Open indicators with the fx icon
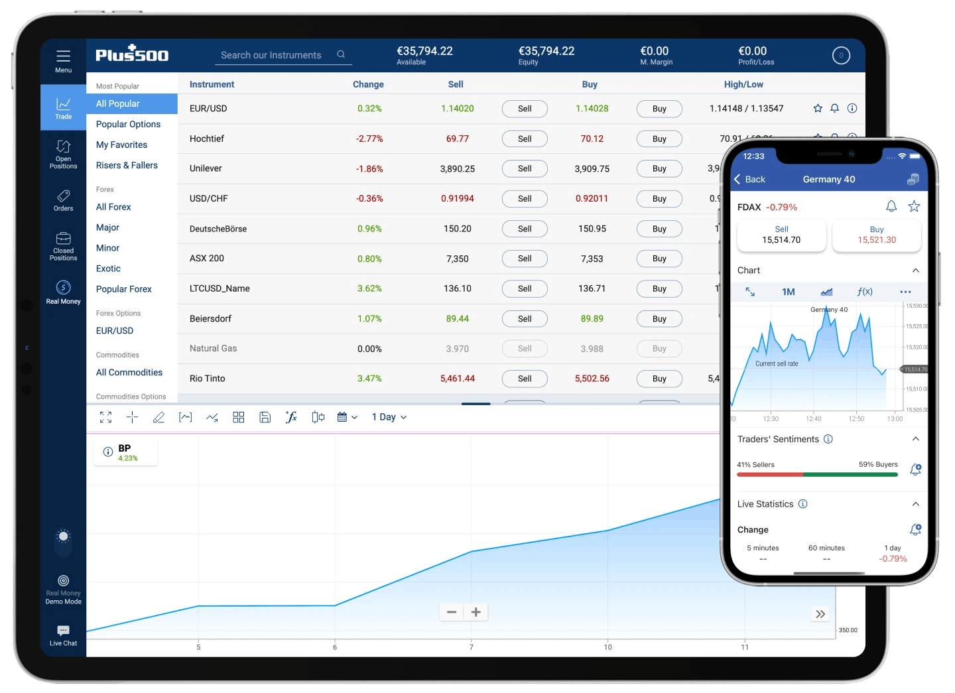955x693 pixels. click(291, 417)
